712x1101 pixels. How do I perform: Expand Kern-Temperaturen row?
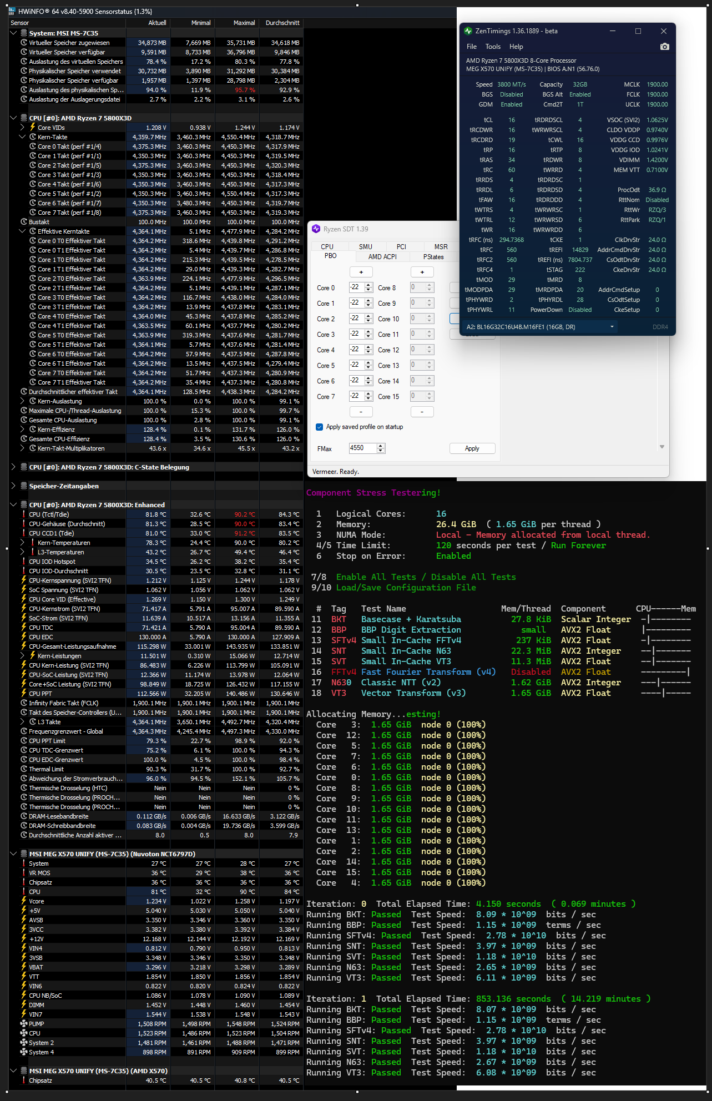pyautogui.click(x=22, y=543)
